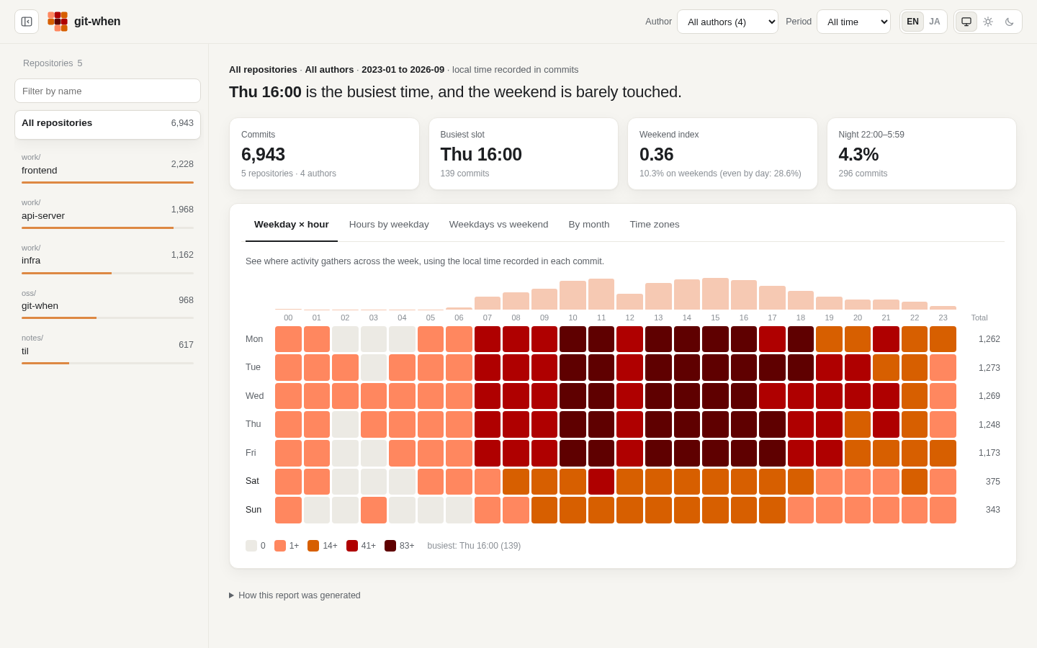Image resolution: width=1037 pixels, height=648 pixels.
Task: Focus the Filter by name field
Action: [x=107, y=91]
